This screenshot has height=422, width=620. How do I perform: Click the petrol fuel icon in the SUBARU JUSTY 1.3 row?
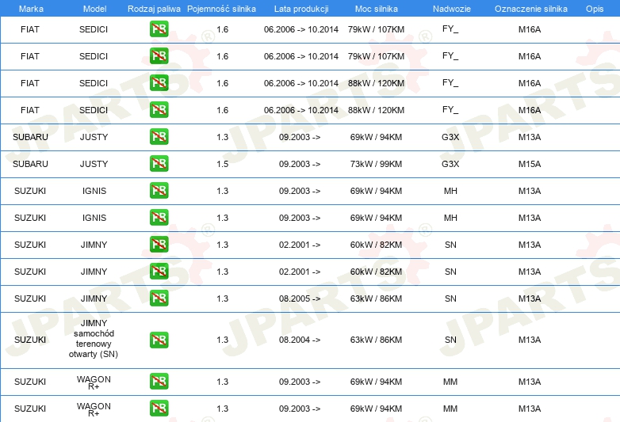click(x=159, y=137)
